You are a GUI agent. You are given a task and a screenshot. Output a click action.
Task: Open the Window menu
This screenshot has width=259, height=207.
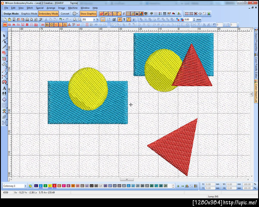(85, 8)
